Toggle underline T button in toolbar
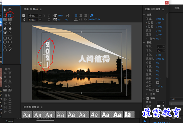This screenshot has width=183, height=123. [x=49, y=20]
